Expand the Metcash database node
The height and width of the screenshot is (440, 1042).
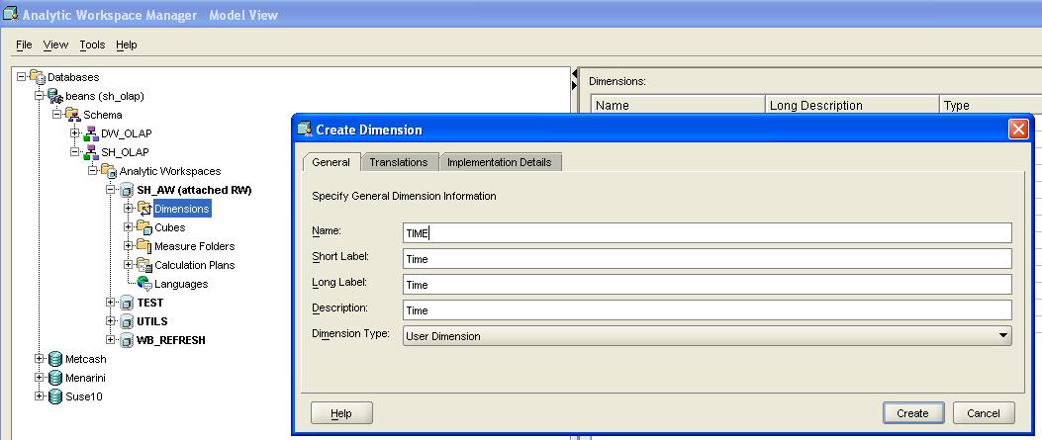point(40,359)
